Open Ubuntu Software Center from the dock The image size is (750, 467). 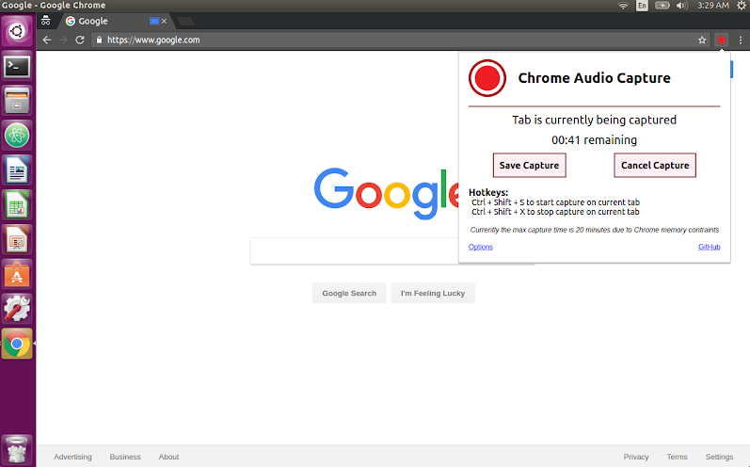point(17,275)
